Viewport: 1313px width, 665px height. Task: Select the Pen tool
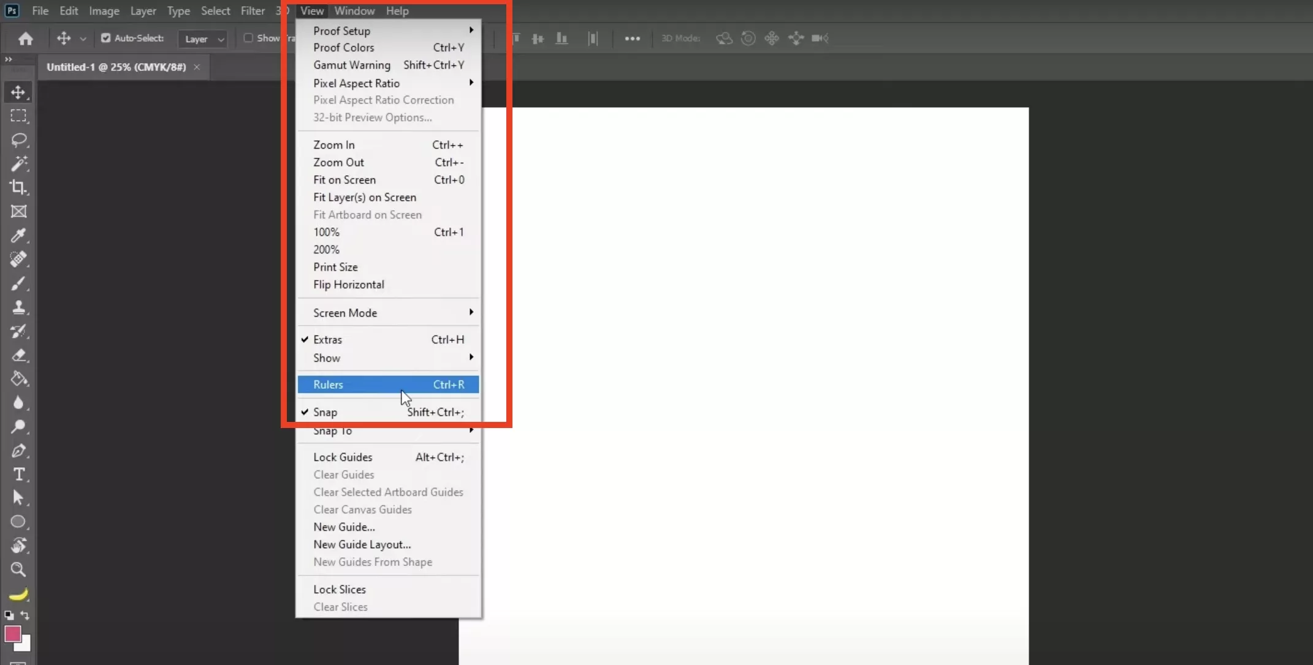pyautogui.click(x=18, y=450)
